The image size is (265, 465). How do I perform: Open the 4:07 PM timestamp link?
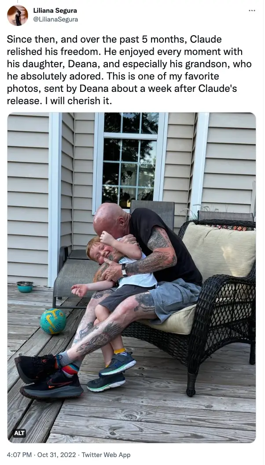19,455
